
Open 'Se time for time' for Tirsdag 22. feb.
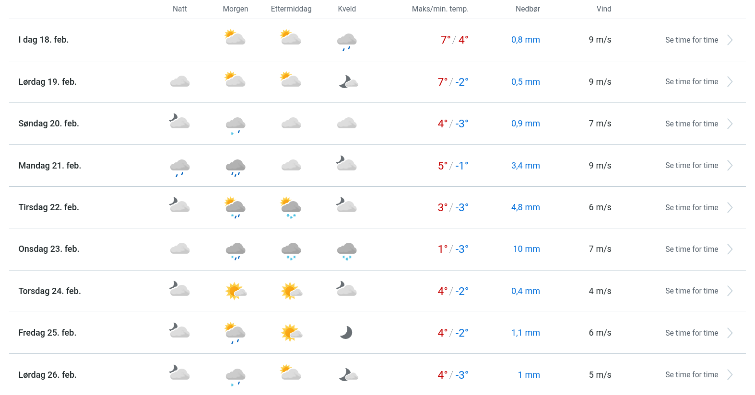tap(691, 208)
